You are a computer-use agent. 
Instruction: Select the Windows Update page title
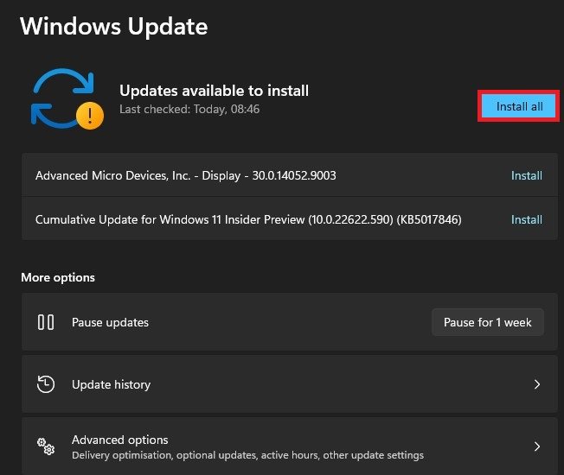114,26
